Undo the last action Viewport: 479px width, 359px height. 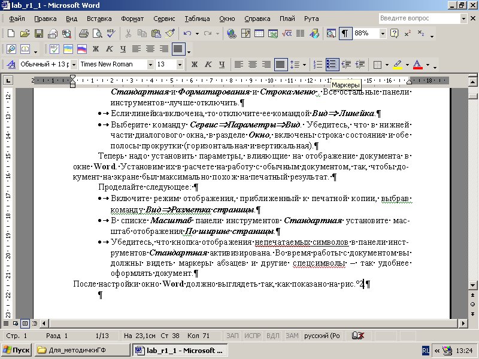187,34
